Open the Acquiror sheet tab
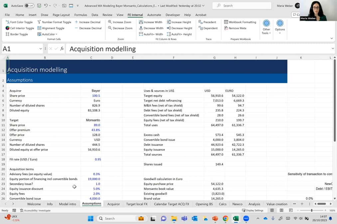 pyautogui.click(x=113, y=204)
